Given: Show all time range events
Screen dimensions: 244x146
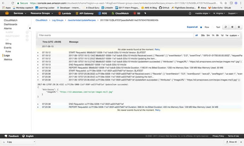Looking at the screenshot, I should point(197,35).
